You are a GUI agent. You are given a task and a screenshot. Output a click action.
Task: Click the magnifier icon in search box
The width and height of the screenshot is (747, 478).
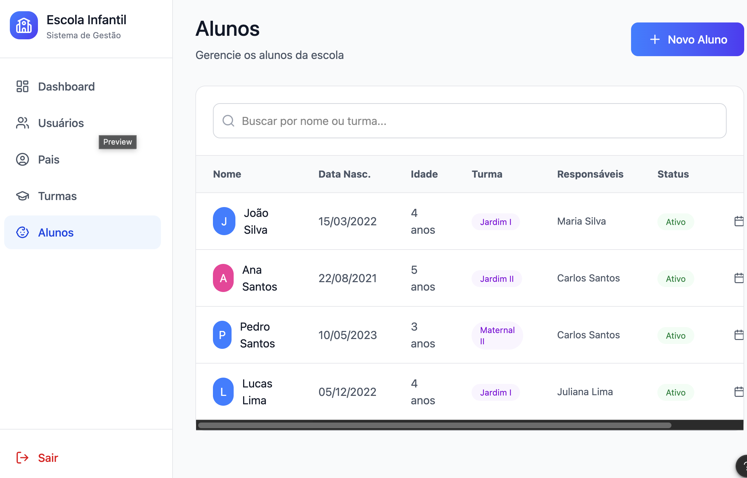coord(228,121)
